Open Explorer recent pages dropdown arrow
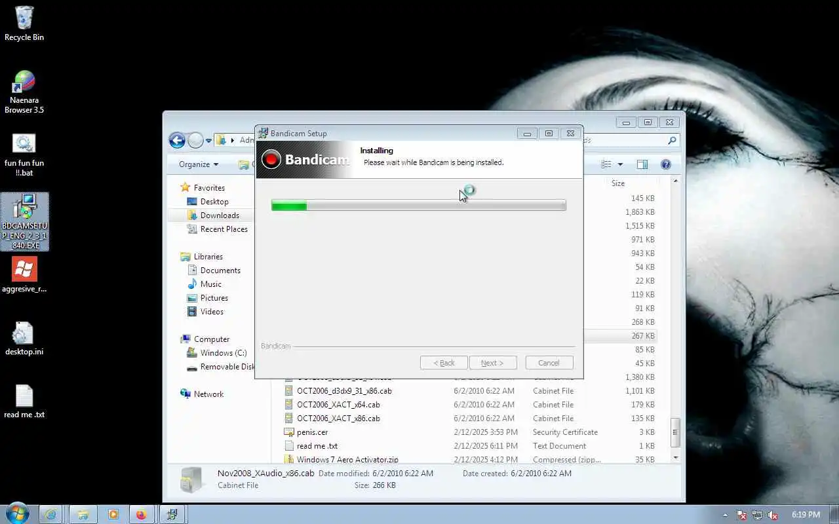The width and height of the screenshot is (839, 524). pos(208,141)
